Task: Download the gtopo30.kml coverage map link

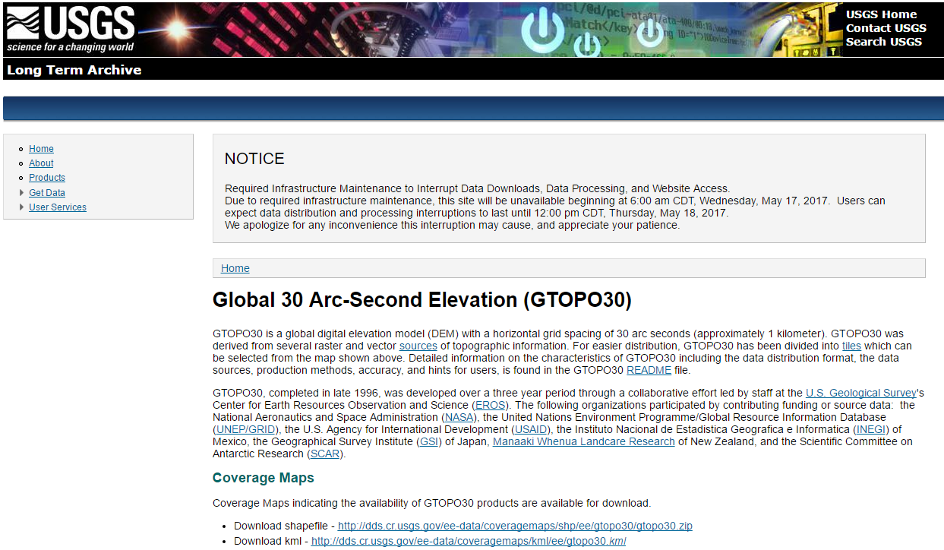Action: tap(469, 541)
